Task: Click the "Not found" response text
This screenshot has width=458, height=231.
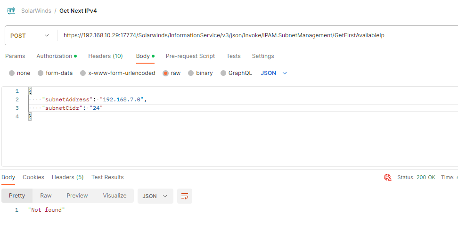Action: (x=46, y=210)
